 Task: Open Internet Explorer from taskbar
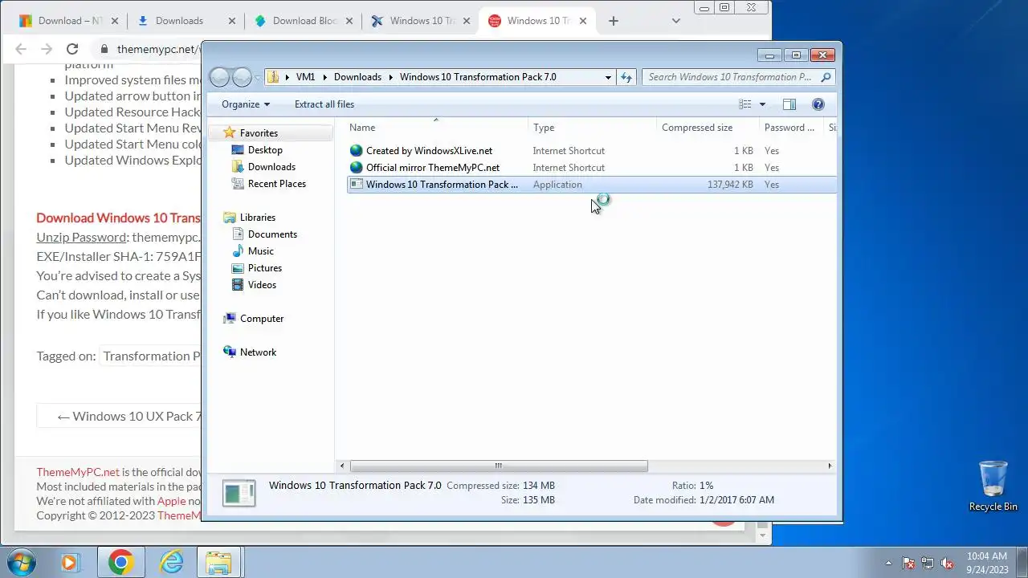[171, 562]
